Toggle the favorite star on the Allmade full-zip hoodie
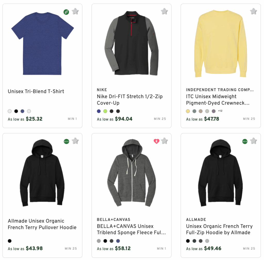This screenshot has height=260, width=264. tap(253, 141)
